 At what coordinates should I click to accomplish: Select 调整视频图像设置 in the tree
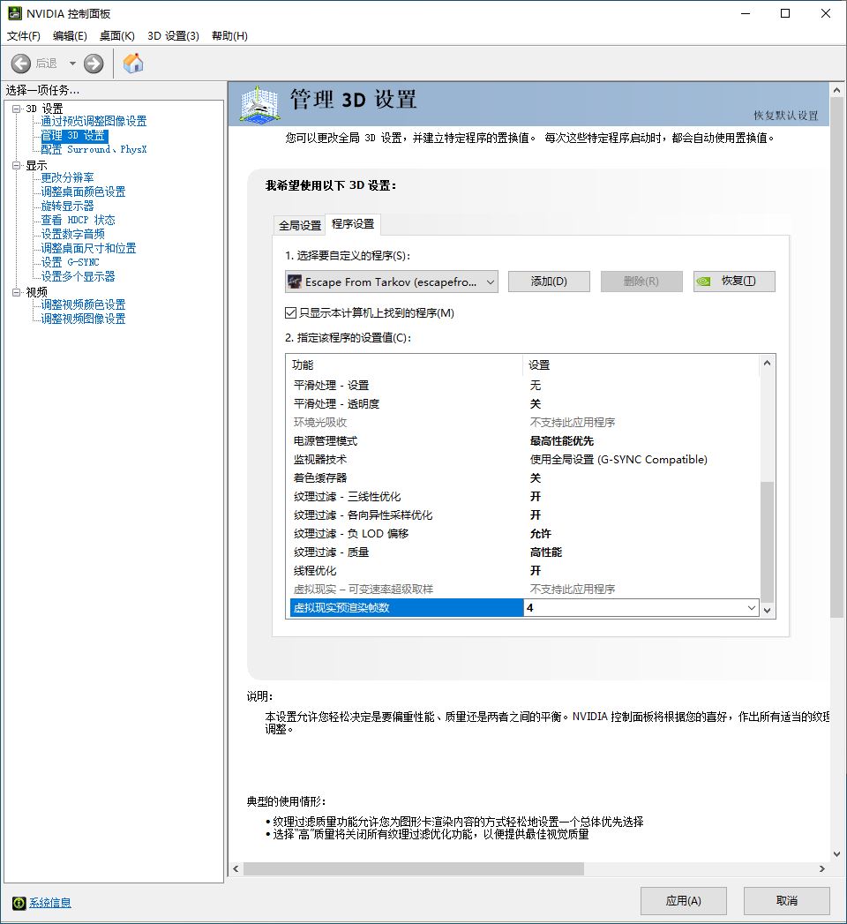83,319
